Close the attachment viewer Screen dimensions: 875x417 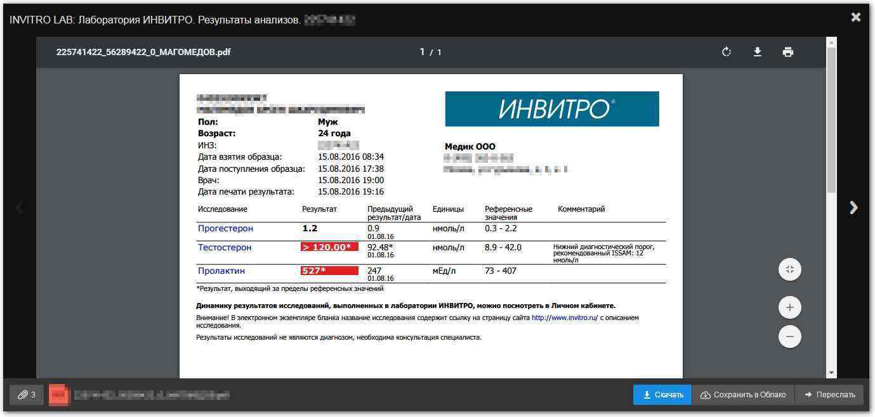(x=855, y=18)
